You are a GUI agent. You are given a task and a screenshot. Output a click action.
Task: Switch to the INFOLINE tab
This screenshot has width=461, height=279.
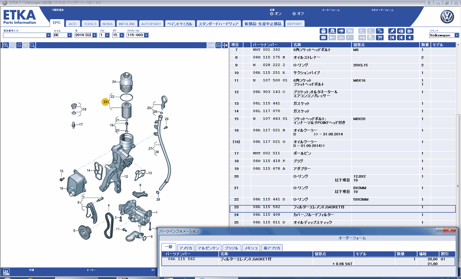(127, 24)
